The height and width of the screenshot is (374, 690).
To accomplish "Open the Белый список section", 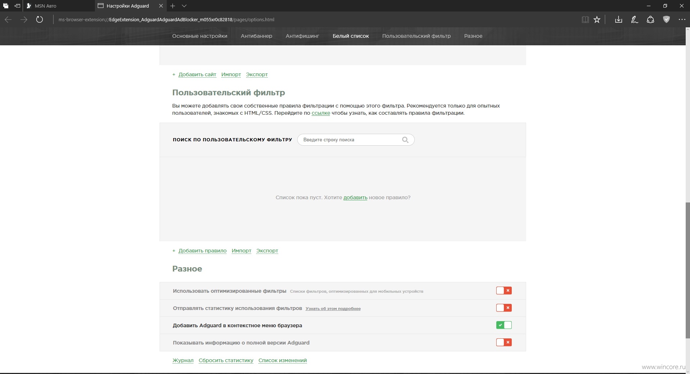I will point(351,36).
